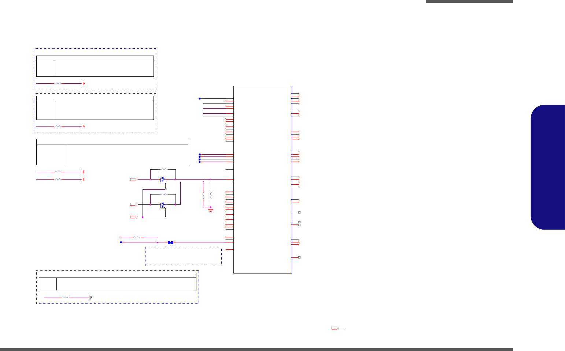The height and width of the screenshot is (351, 565).
Task: Click the open-circle terminal left of small resistor
Action: pyautogui.click(x=121, y=237)
